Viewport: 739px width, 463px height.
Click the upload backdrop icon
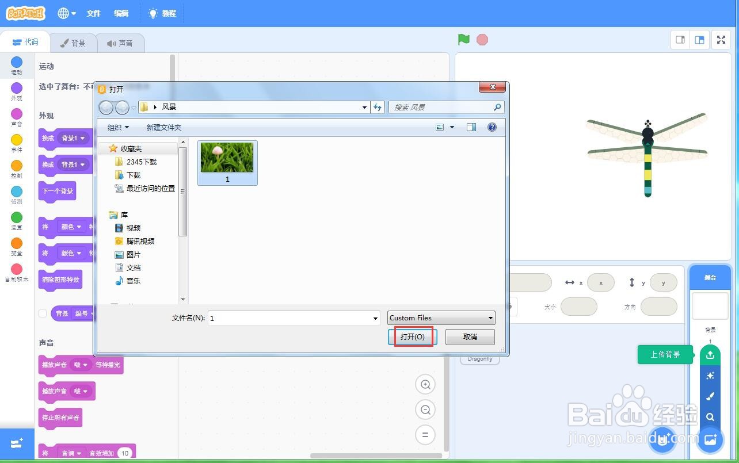(x=710, y=355)
